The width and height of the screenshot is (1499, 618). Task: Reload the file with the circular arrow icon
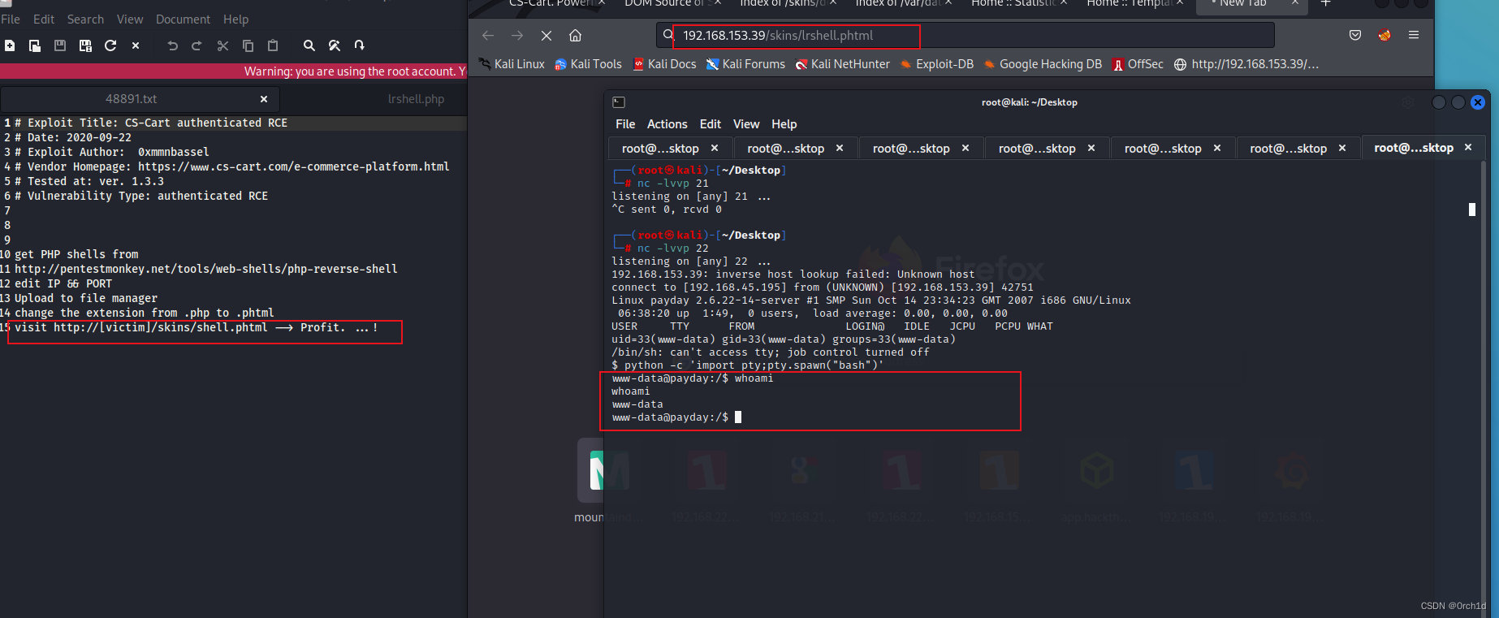coord(110,45)
